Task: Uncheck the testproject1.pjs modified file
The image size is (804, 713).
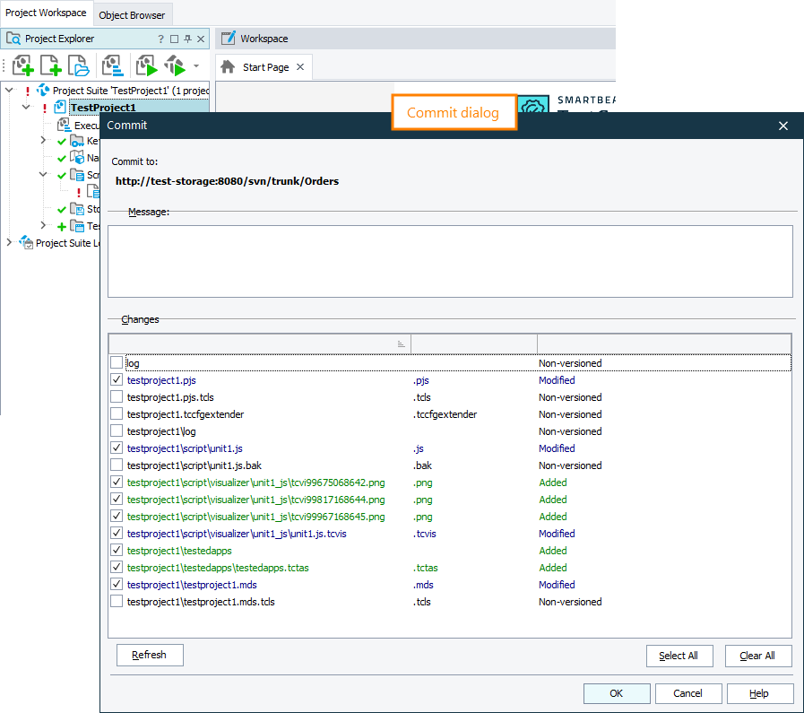Action: point(117,379)
